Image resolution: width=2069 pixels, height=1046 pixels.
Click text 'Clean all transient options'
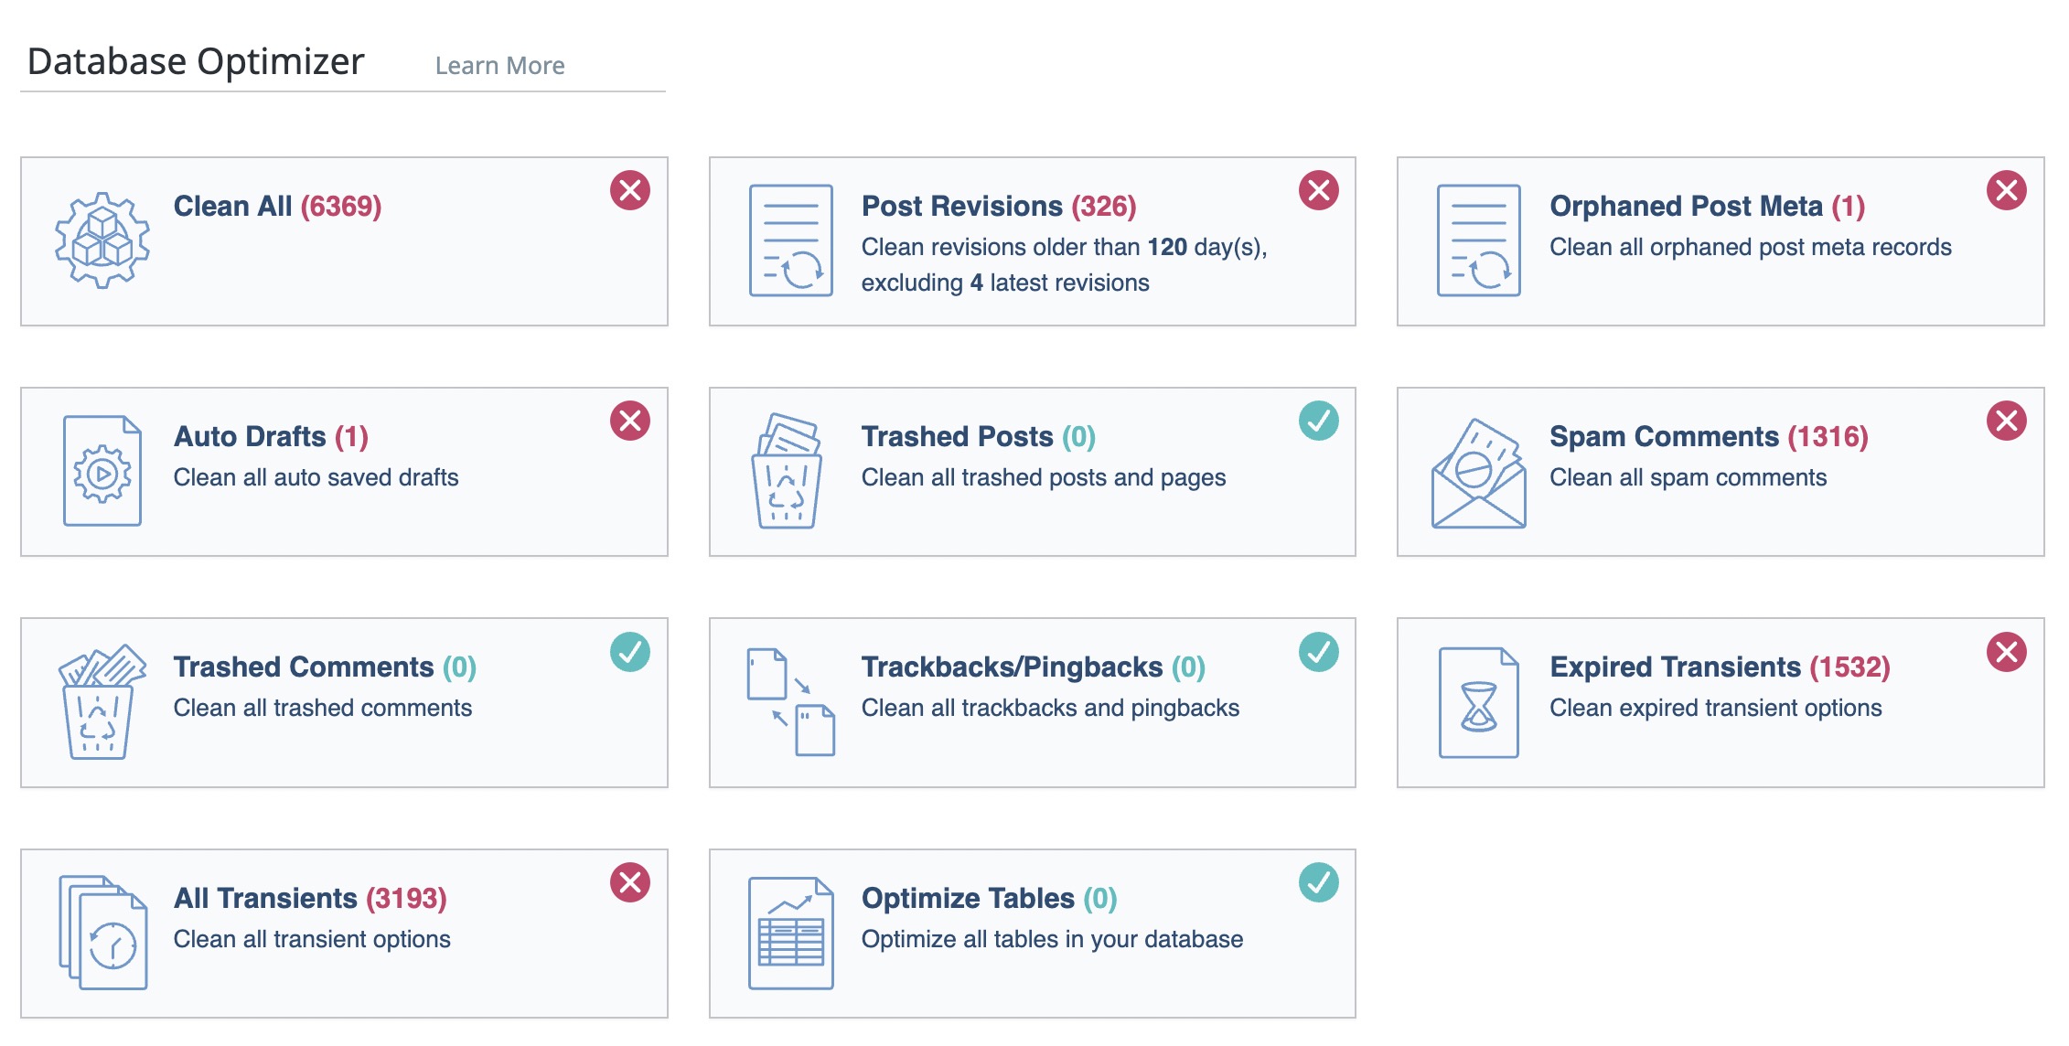coord(312,939)
